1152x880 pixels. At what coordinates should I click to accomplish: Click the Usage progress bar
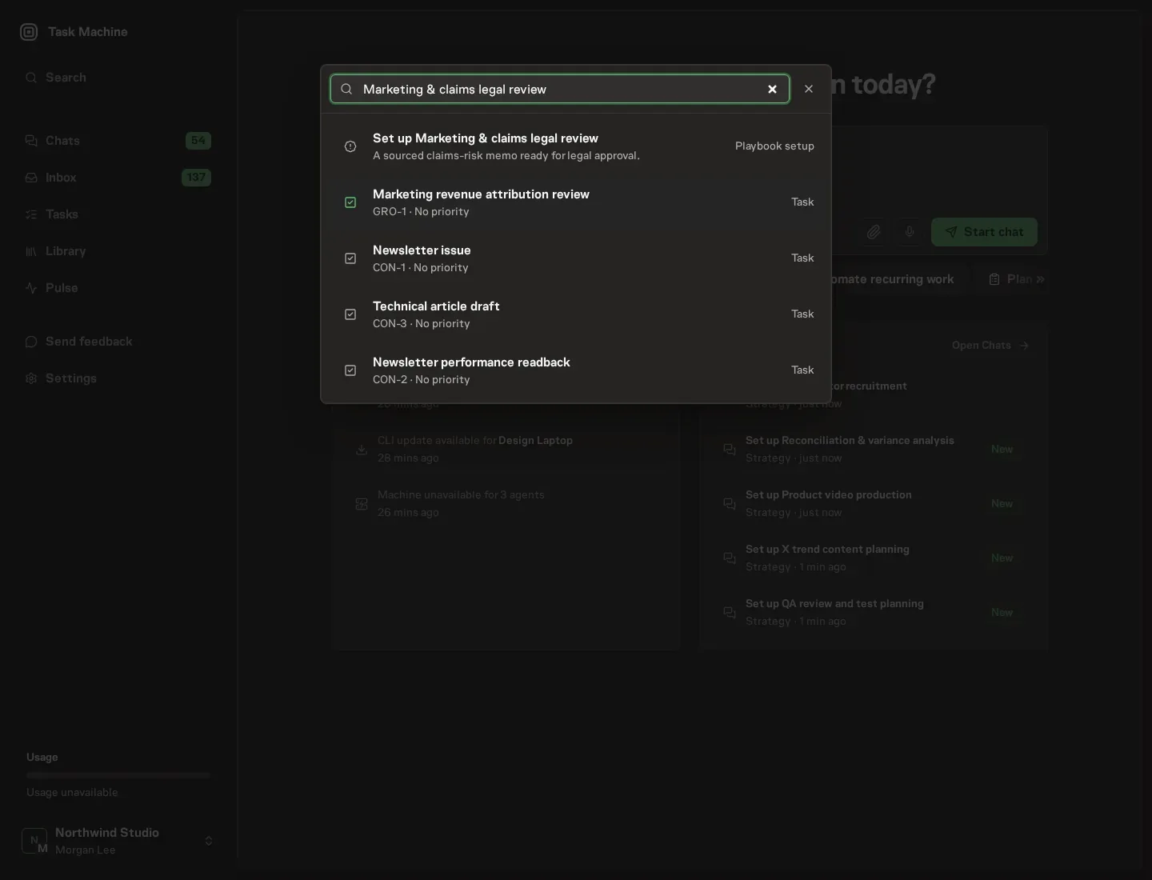tap(118, 775)
